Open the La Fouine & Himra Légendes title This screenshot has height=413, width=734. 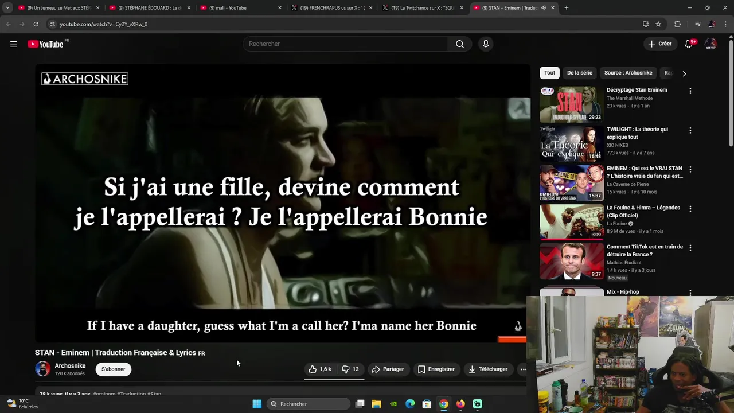point(643,211)
